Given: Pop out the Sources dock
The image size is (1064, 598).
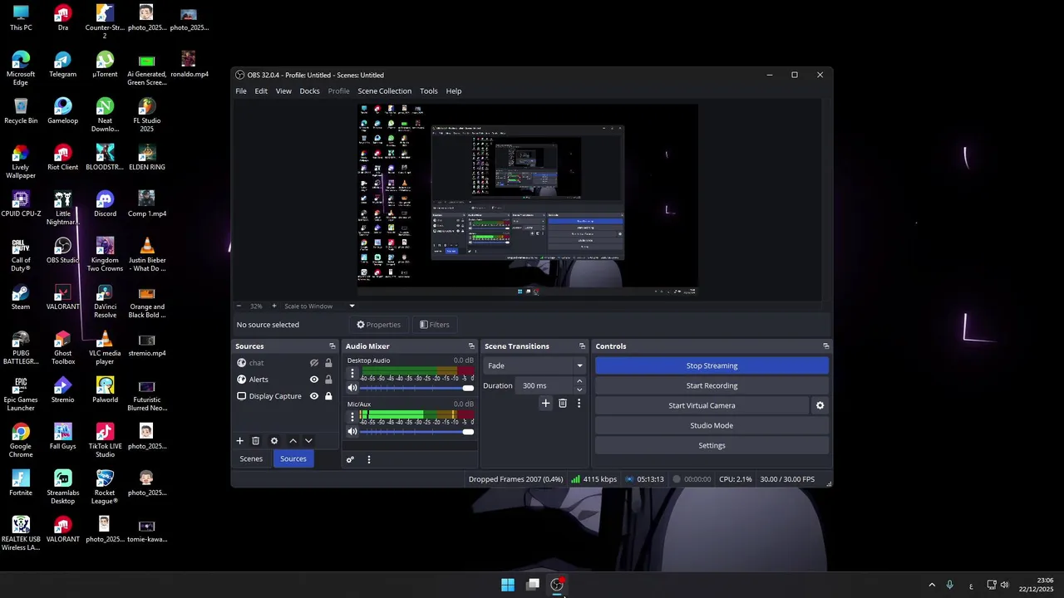Looking at the screenshot, I should 332,346.
